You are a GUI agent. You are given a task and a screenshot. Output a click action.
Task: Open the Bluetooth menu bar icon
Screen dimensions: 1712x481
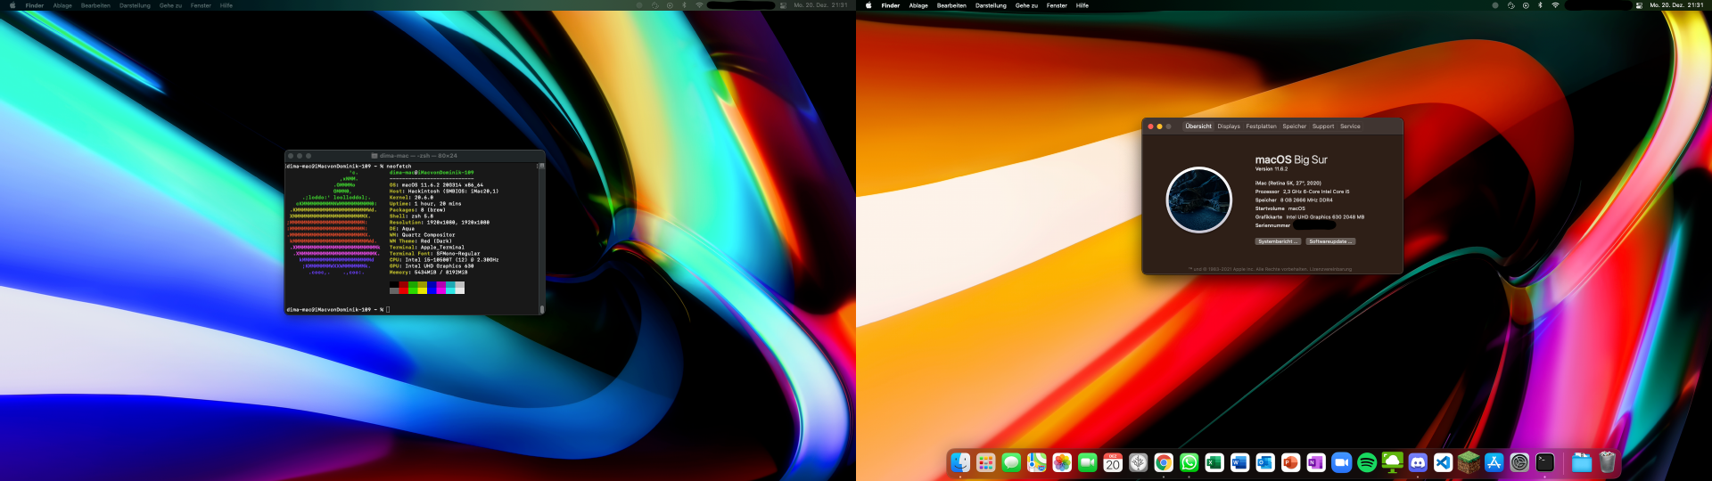[1540, 5]
